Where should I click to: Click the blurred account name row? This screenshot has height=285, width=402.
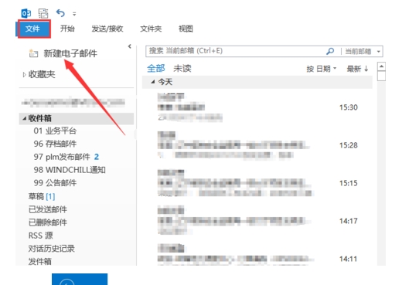73,103
